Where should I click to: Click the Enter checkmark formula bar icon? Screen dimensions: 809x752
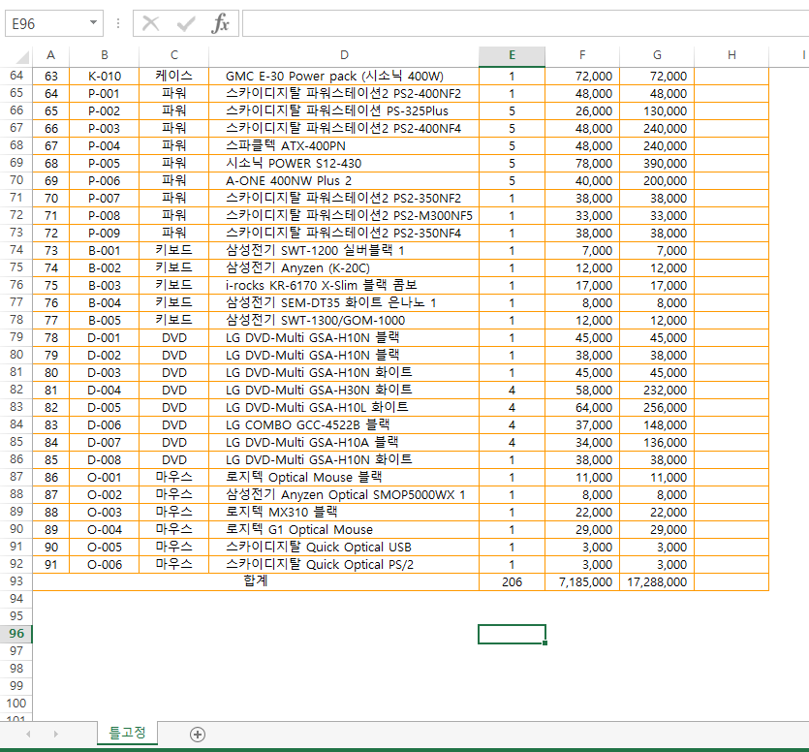click(x=186, y=23)
